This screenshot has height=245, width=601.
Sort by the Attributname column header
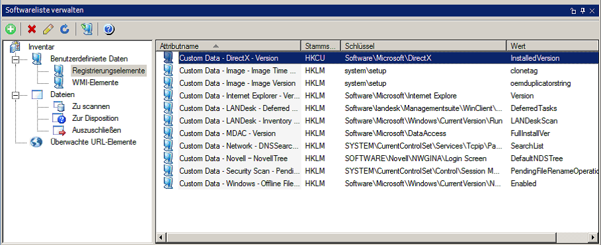229,46
